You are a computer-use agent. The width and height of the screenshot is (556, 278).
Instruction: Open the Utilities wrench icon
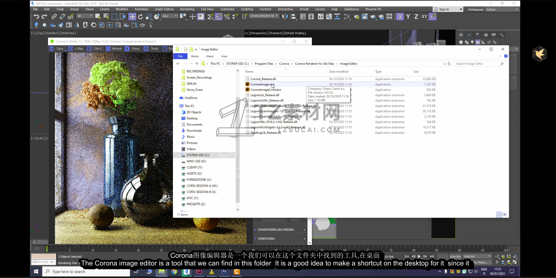pyautogui.click(x=502, y=35)
